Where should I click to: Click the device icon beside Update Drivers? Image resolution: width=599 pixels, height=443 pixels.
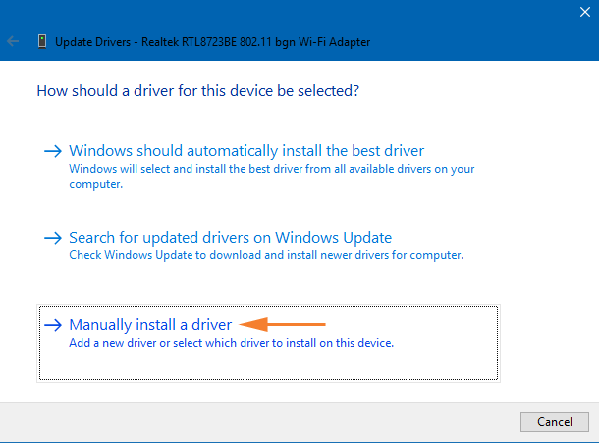(41, 42)
